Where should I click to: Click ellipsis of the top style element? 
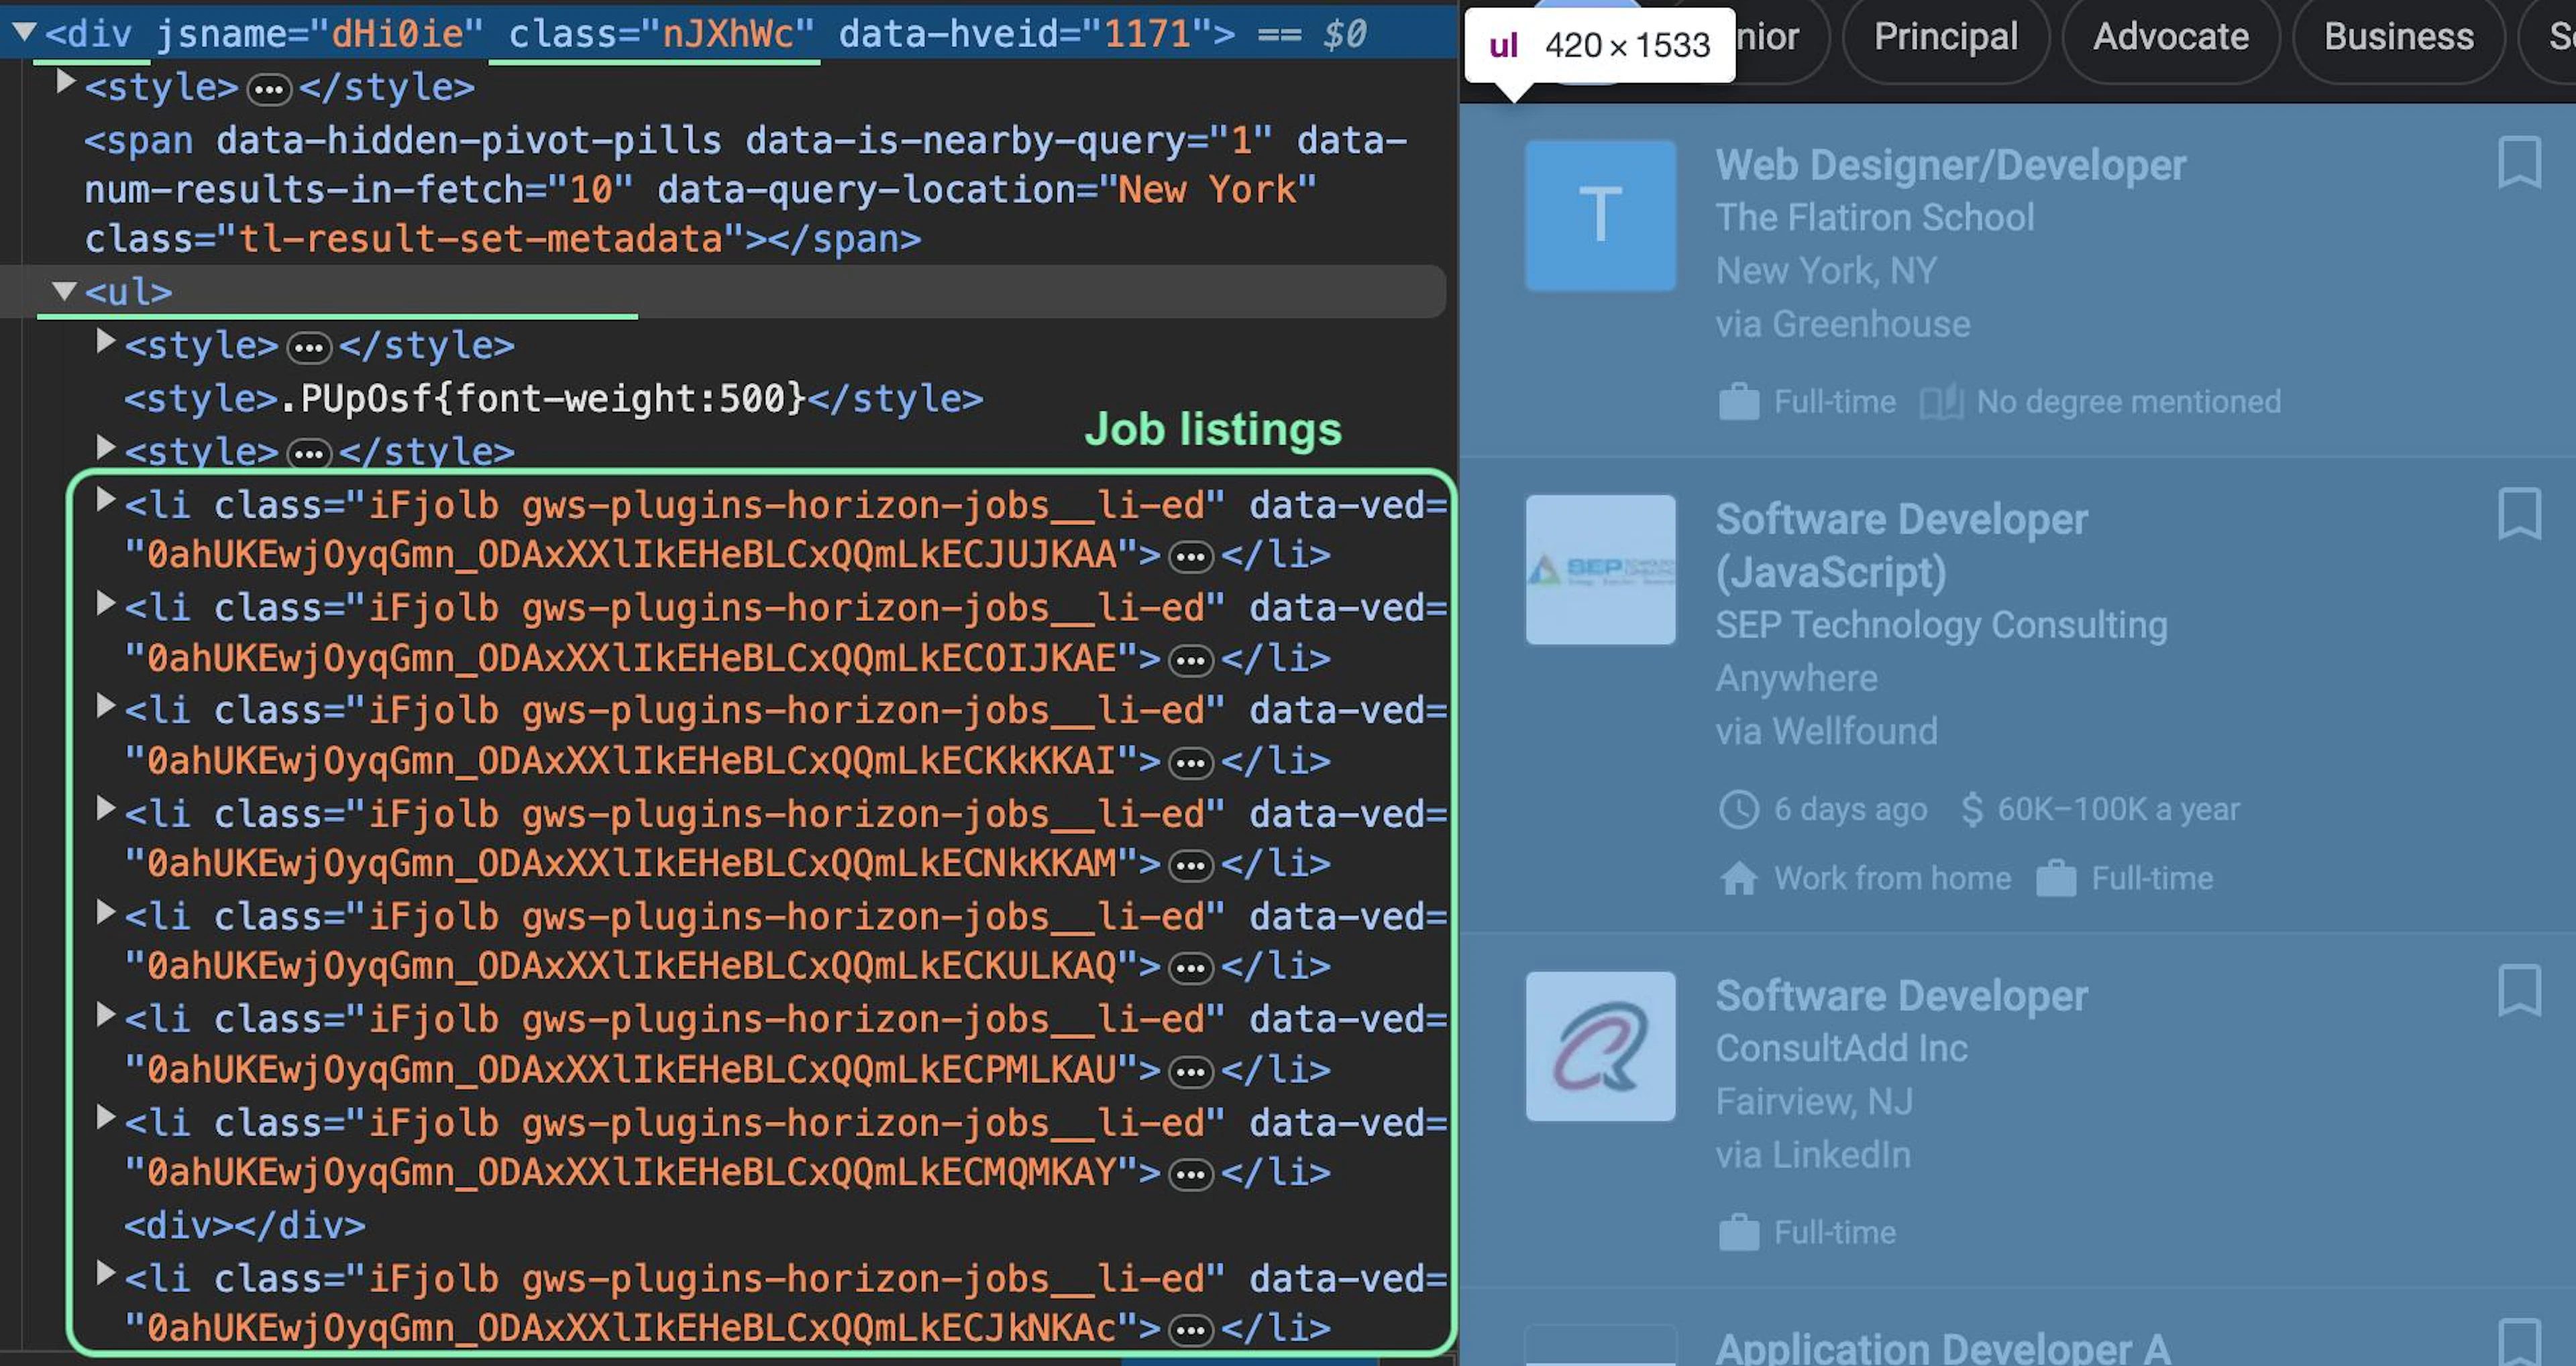269,91
